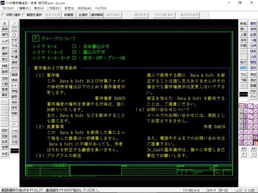Toggle layer 3 in layer panel
Screen dimensions: 258x193
point(241,122)
